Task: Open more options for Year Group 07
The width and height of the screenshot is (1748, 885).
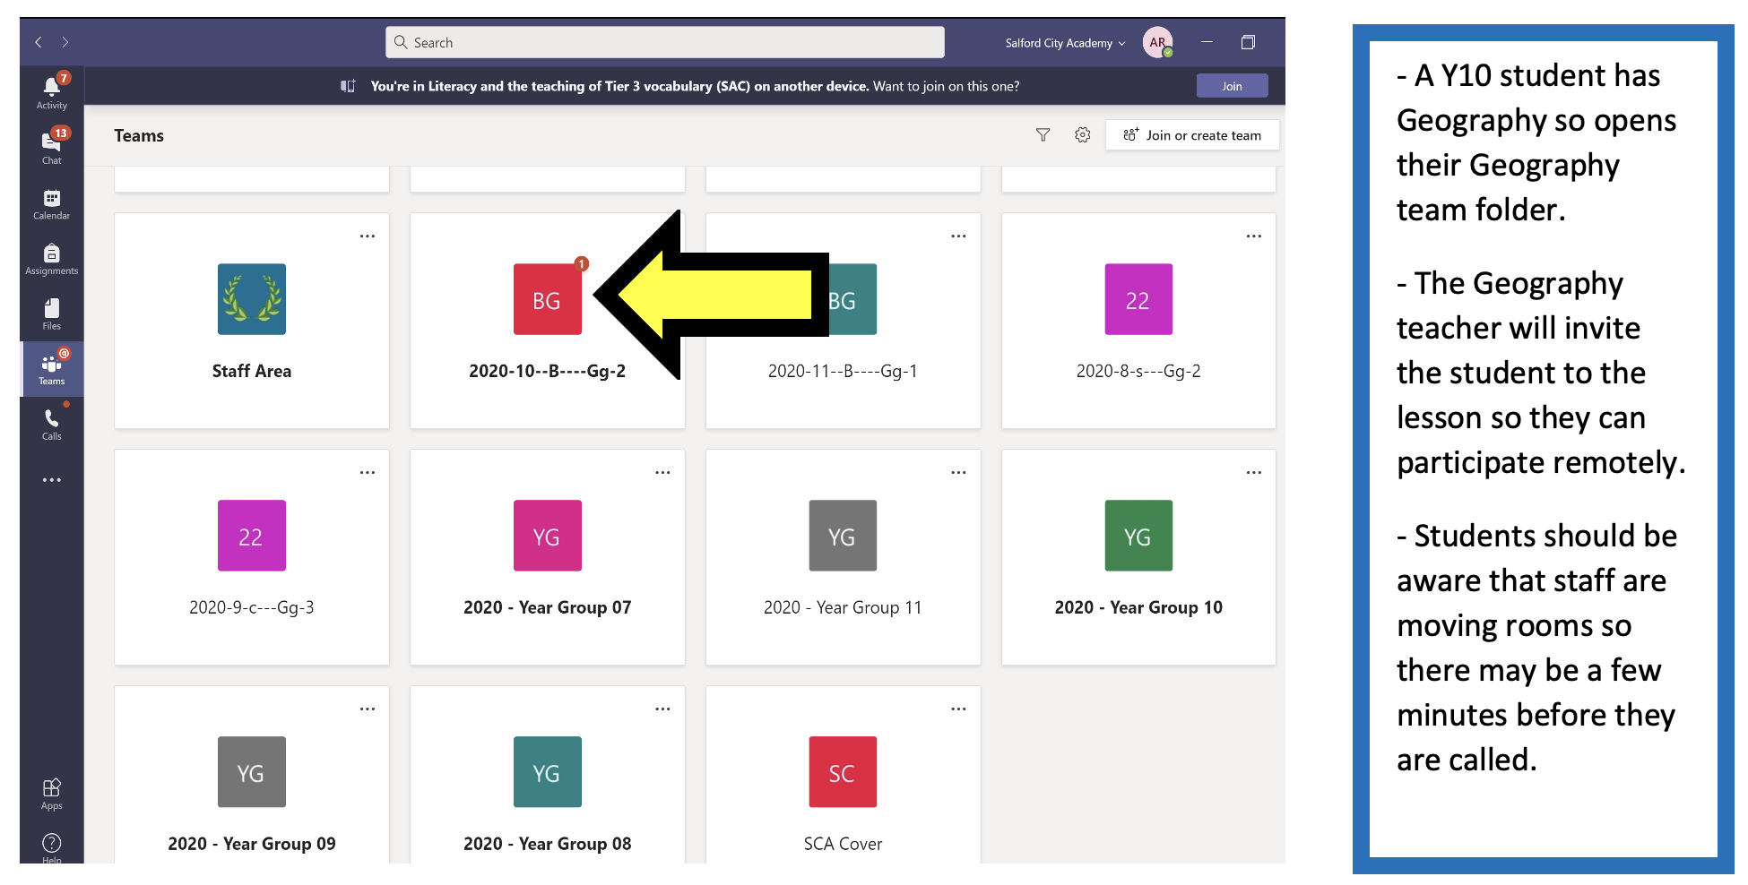Action: [x=662, y=473]
